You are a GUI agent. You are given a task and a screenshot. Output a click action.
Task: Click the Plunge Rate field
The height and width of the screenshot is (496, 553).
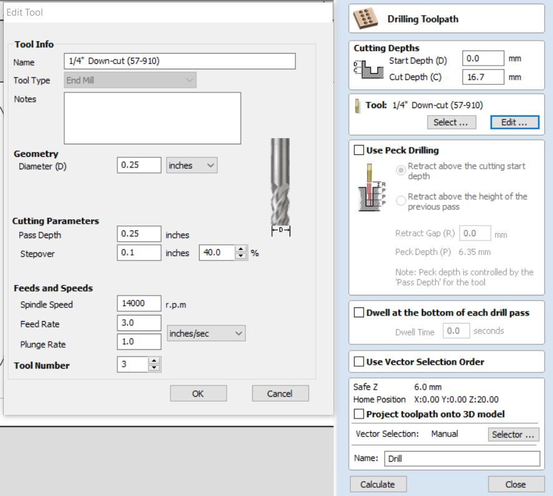(139, 342)
